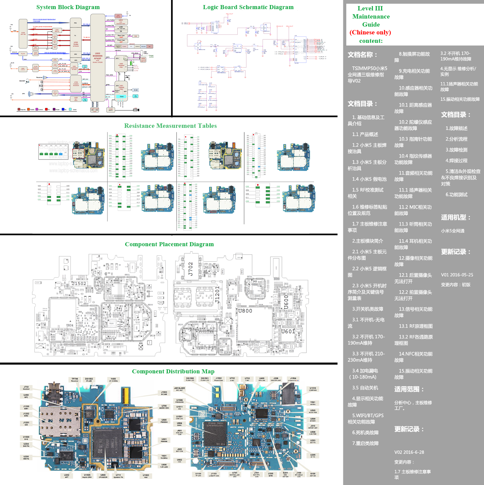
Task: Click the Power legend purple square
Action: coord(54,109)
